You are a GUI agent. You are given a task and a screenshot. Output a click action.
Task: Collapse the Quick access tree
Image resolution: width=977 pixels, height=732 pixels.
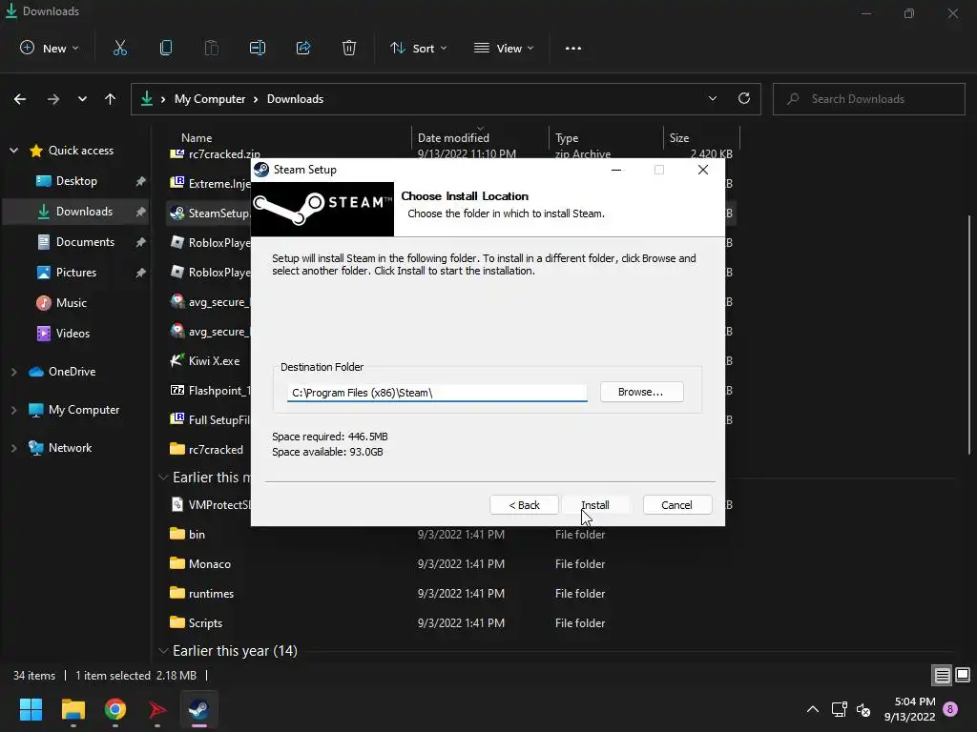pos(13,151)
